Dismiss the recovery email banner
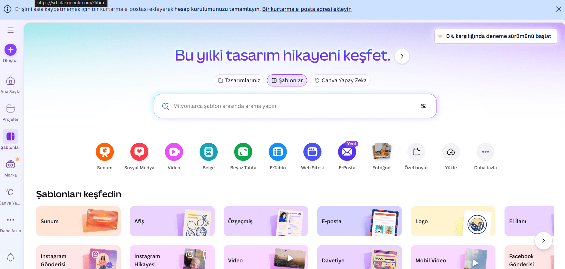 [x=559, y=9]
